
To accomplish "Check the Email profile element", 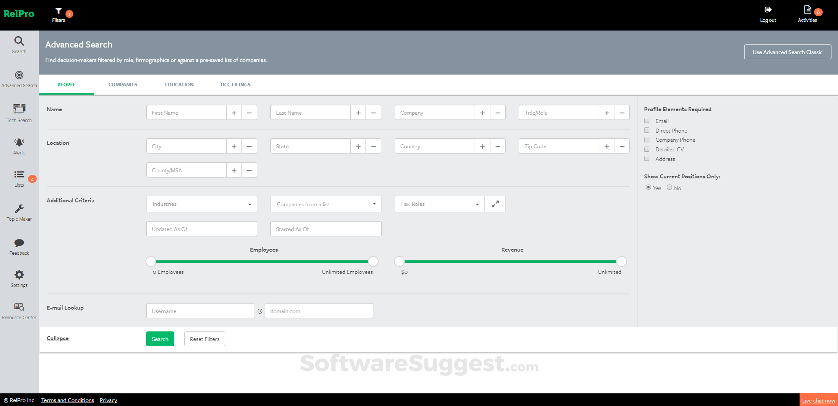I will tap(647, 120).
